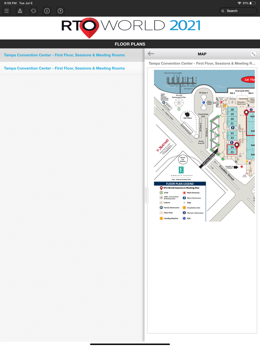Tap the RTO World 2021 logo
Viewport: 260px width, 347px height.
[x=130, y=27]
